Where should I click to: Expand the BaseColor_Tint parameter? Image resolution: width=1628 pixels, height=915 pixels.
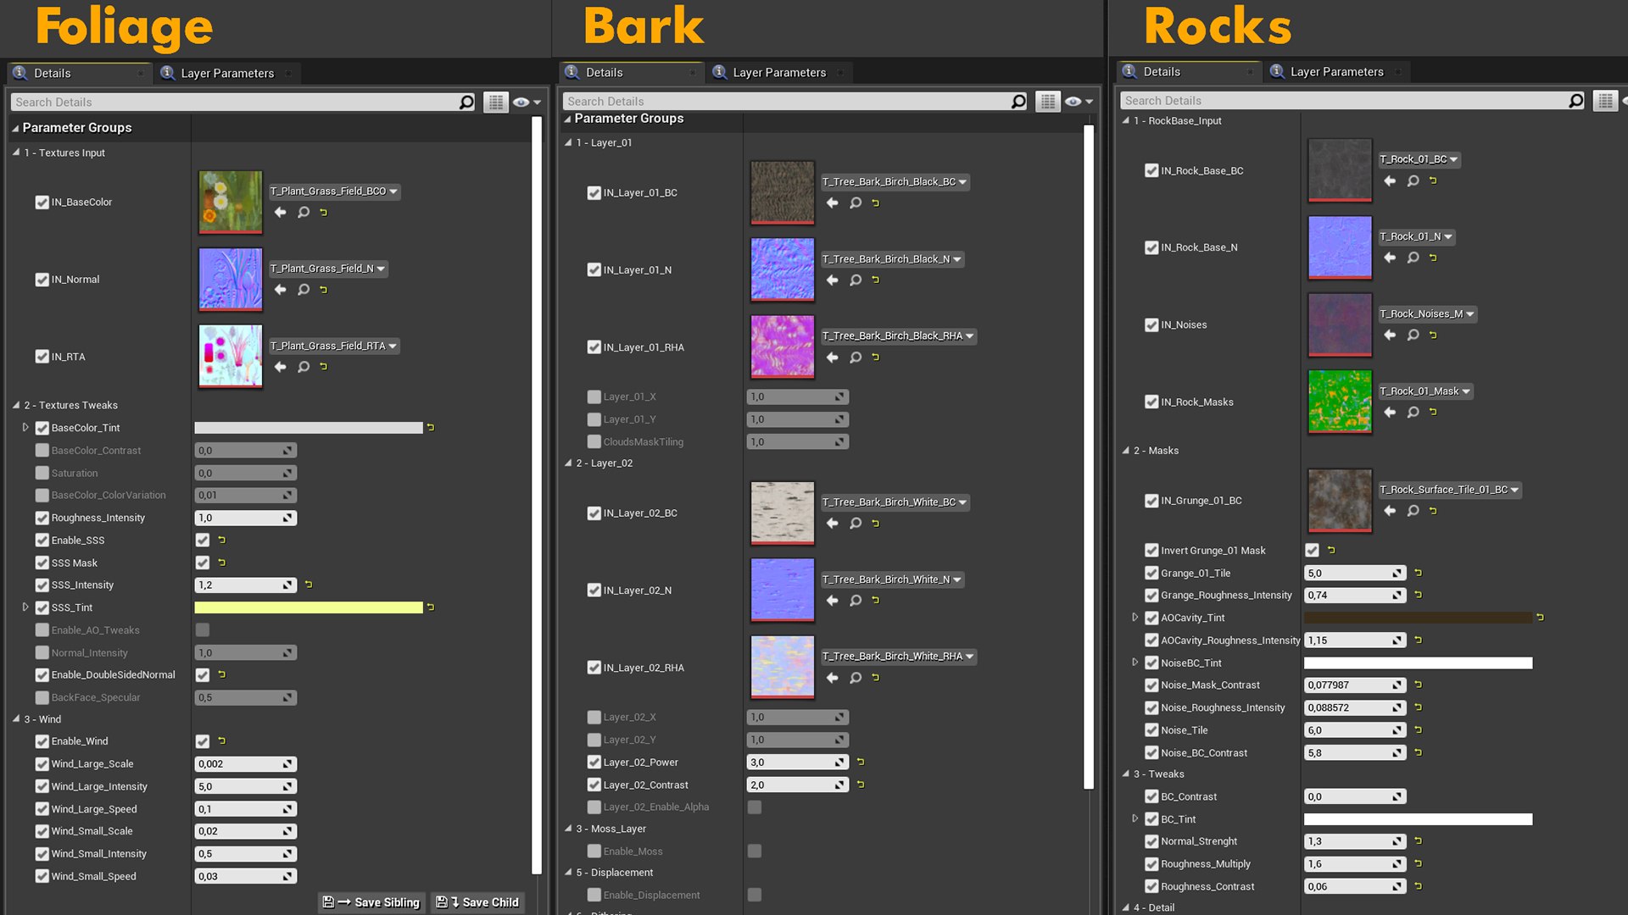click(x=25, y=428)
